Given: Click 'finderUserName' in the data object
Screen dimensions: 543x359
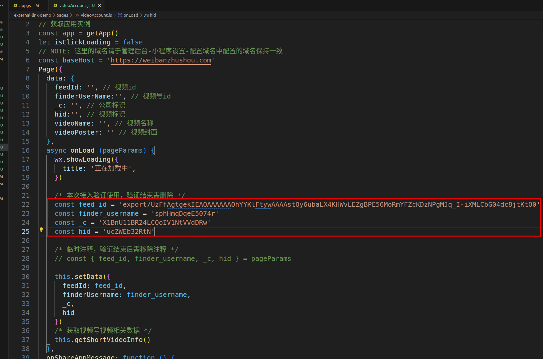Looking at the screenshot, I should (x=83, y=96).
